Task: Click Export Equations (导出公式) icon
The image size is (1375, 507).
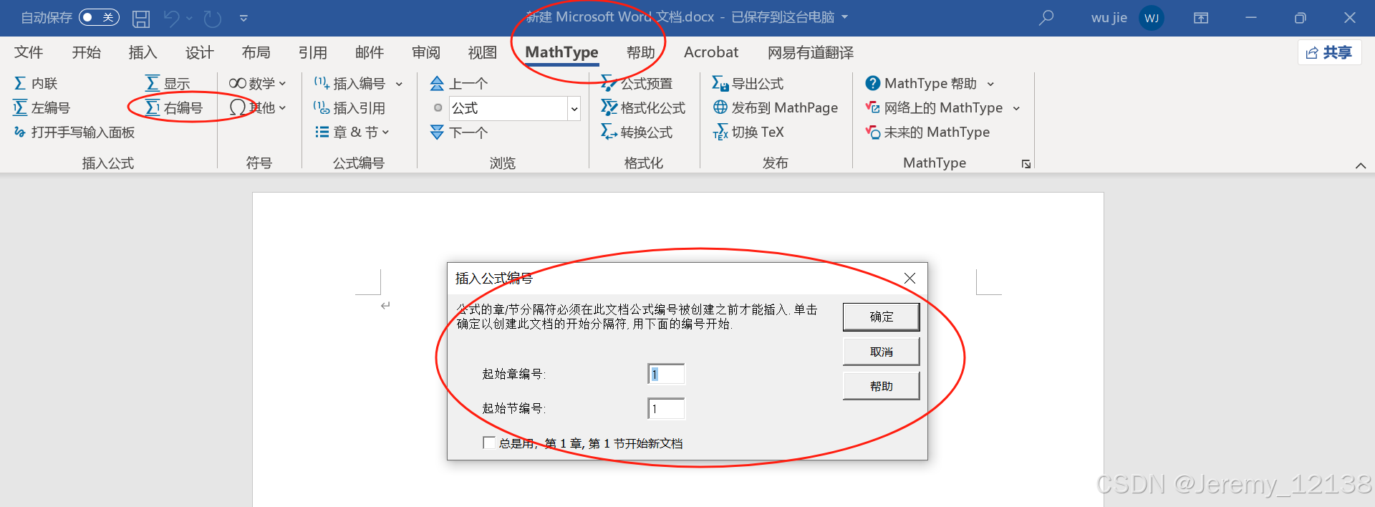Action: [x=720, y=84]
